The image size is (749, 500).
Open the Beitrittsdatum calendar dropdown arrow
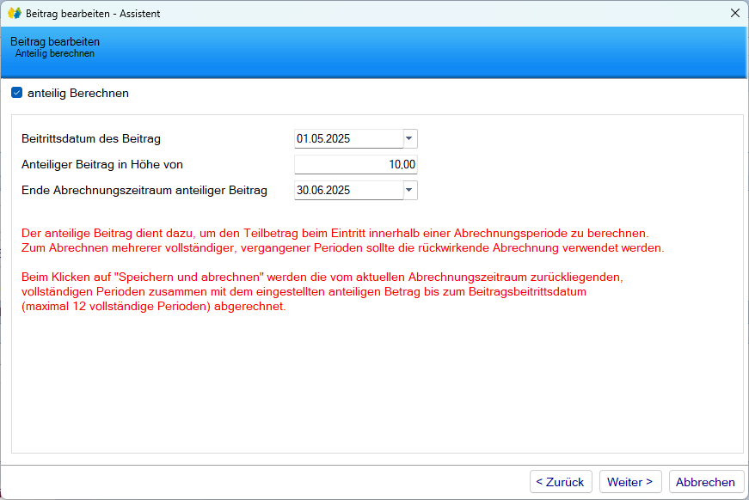point(409,138)
